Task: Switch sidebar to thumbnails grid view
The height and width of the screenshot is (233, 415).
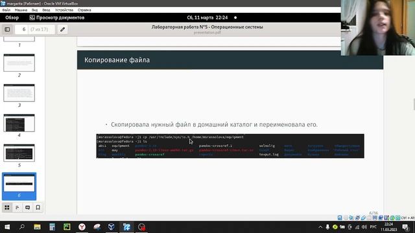Action: pos(7,207)
